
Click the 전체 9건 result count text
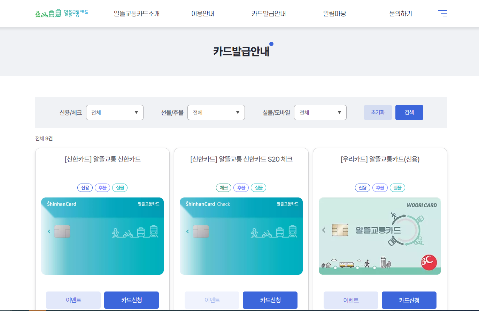point(44,139)
